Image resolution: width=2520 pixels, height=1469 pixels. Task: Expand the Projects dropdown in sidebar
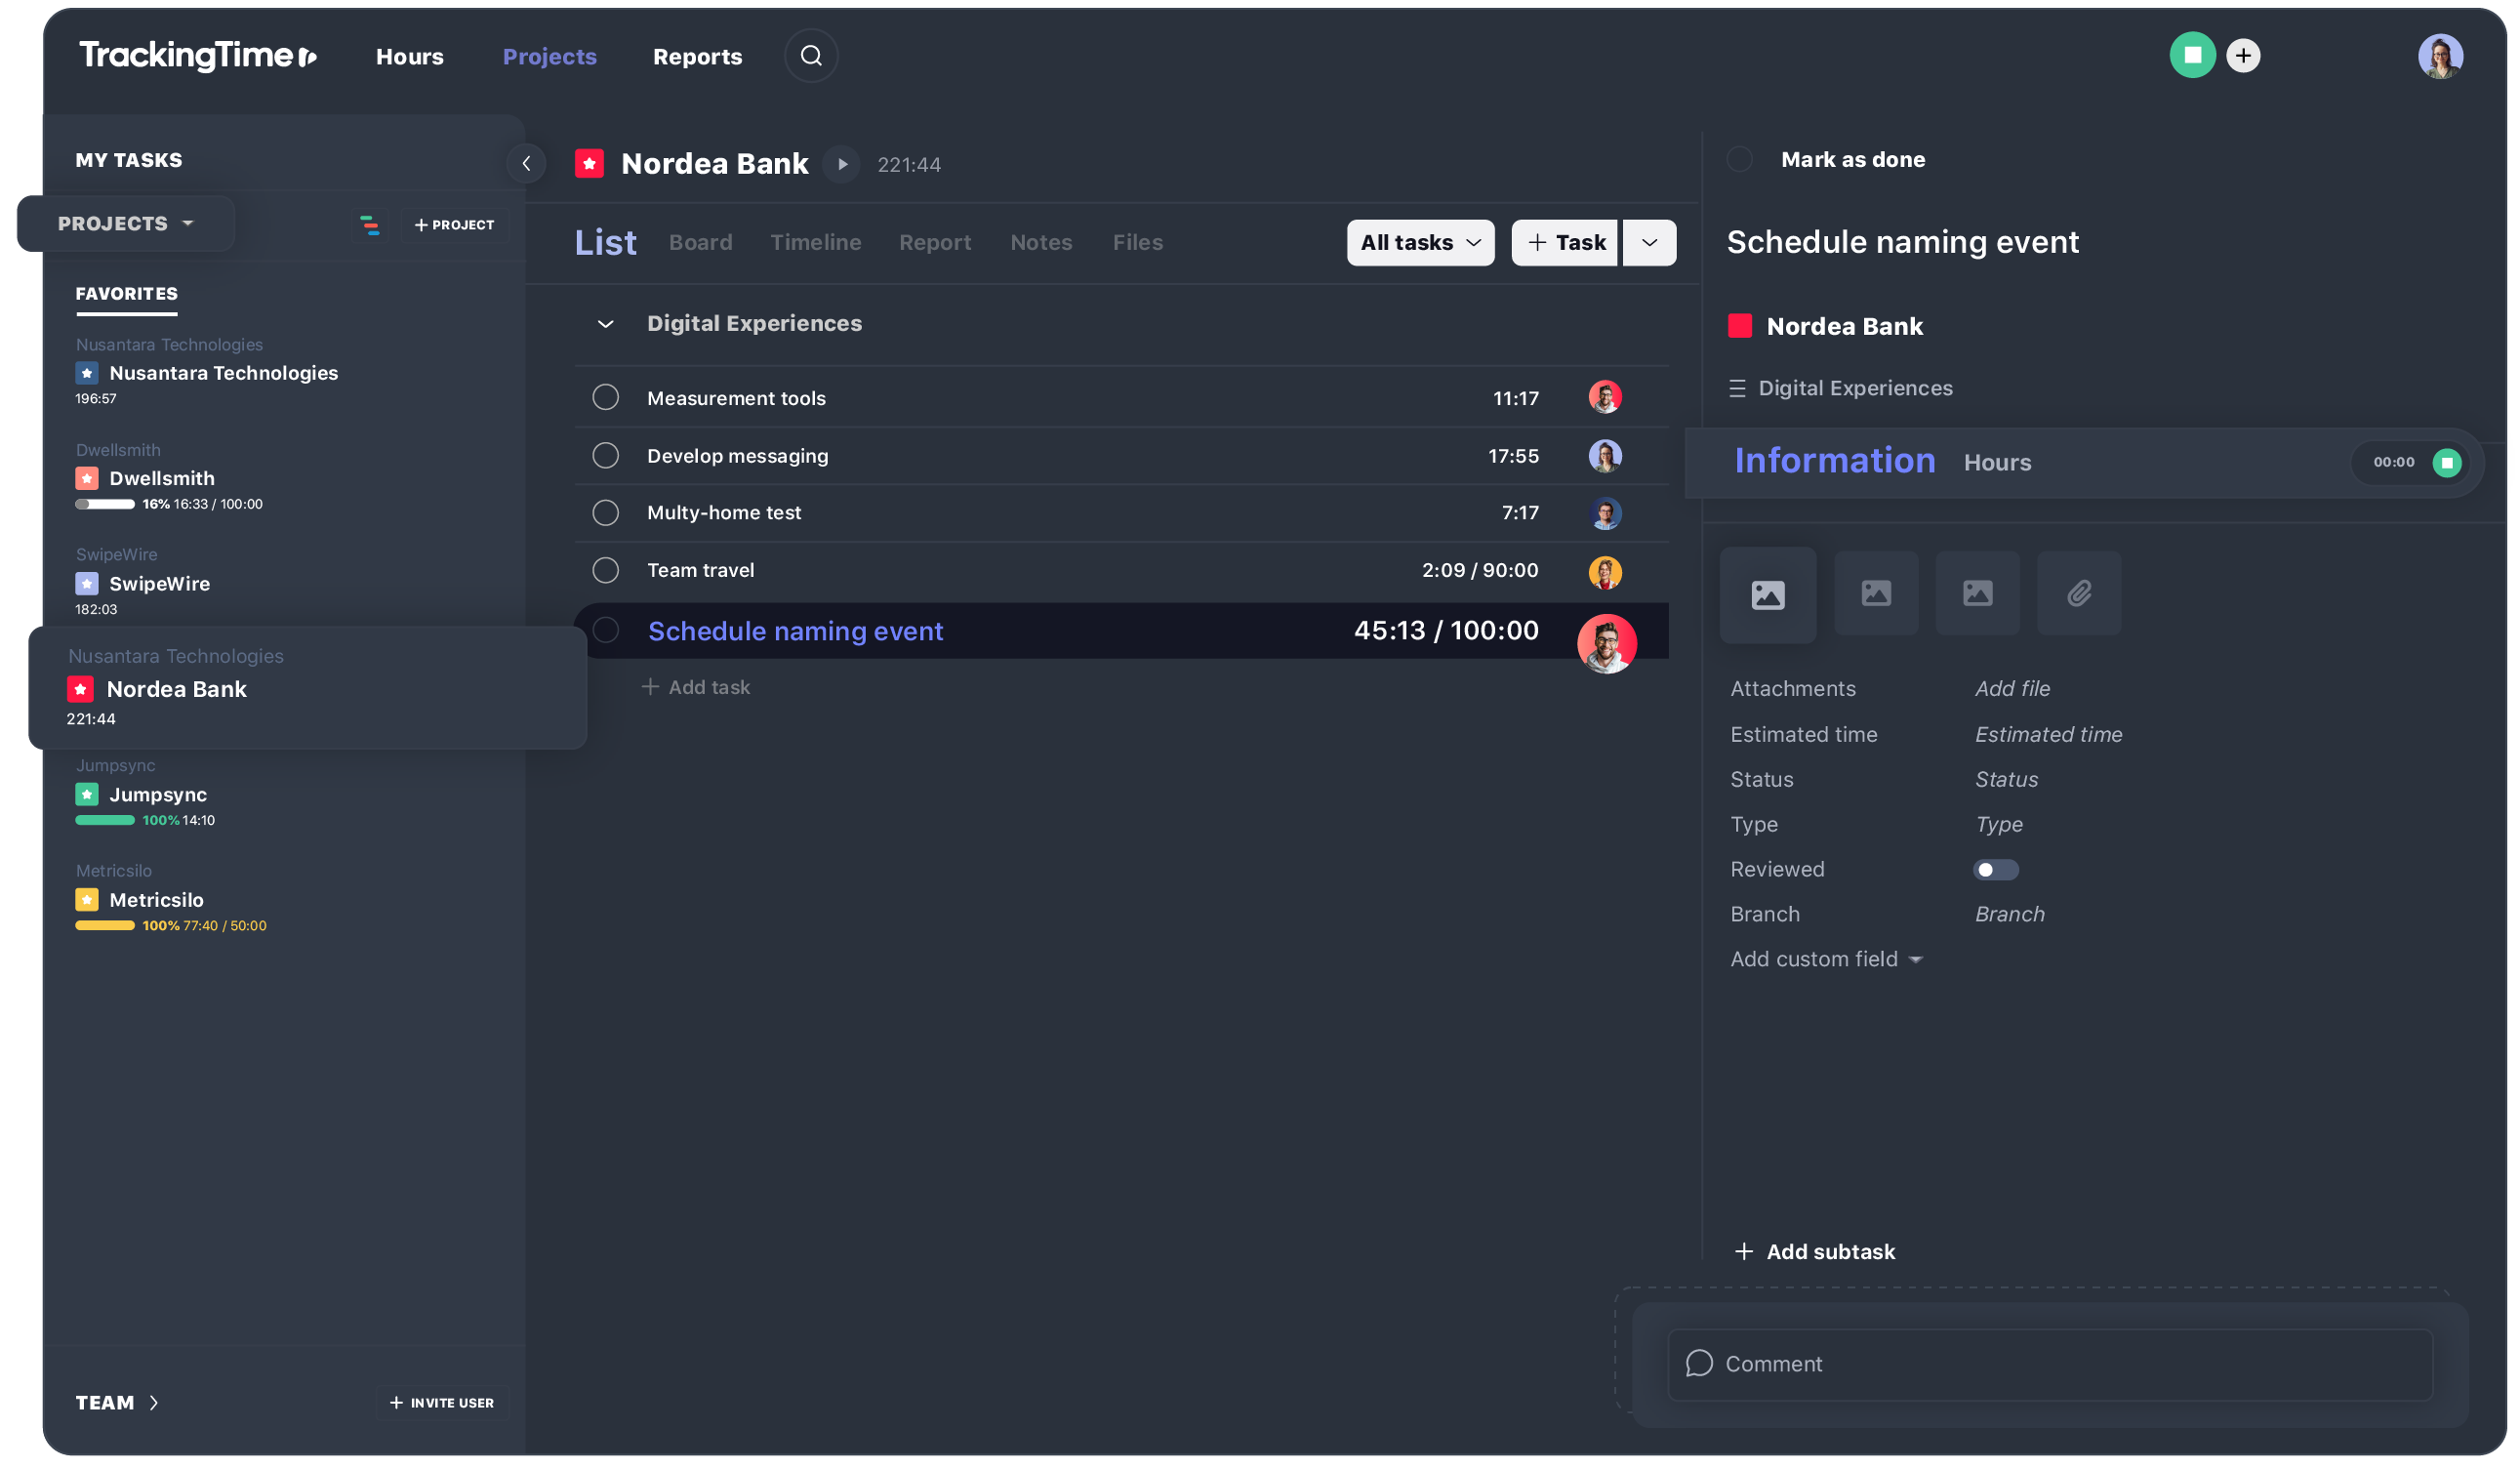click(x=124, y=223)
